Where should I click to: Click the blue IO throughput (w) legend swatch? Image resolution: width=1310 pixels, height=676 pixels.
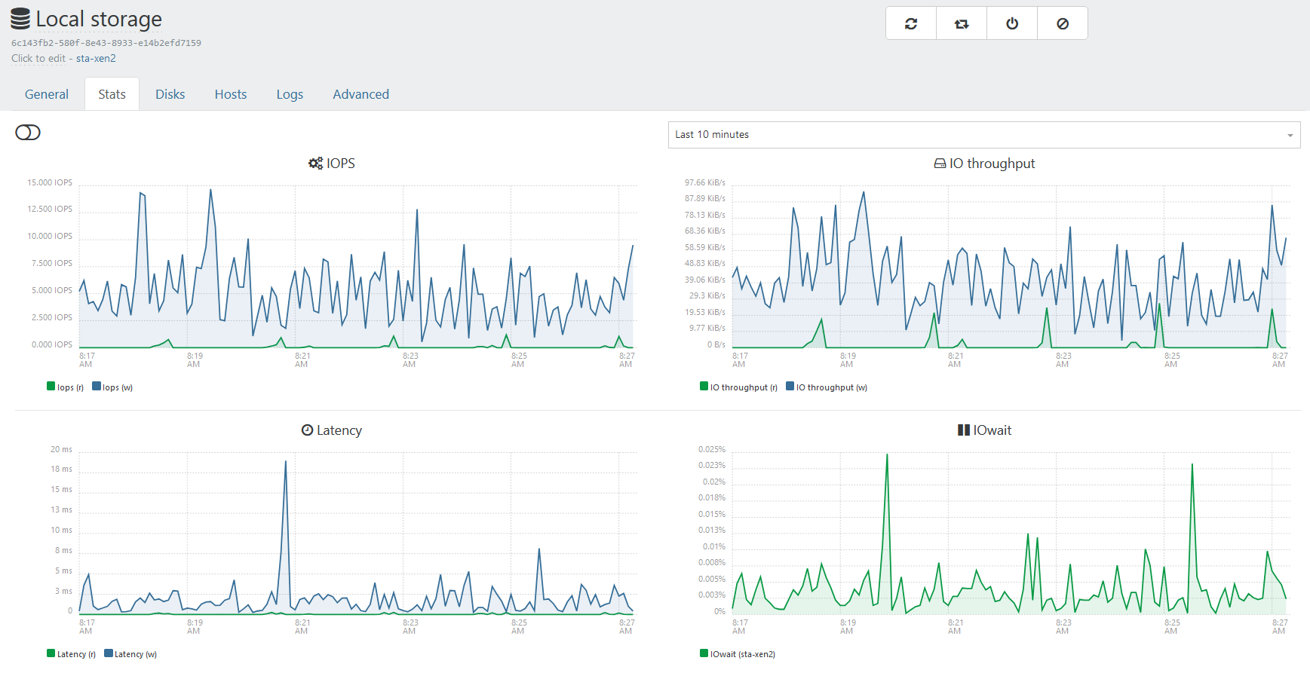tap(790, 387)
